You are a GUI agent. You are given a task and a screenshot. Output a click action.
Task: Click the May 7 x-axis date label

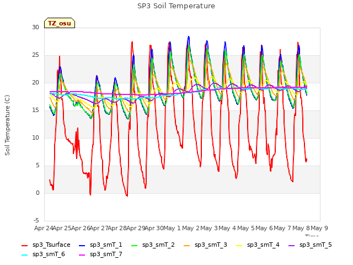pos(282,228)
